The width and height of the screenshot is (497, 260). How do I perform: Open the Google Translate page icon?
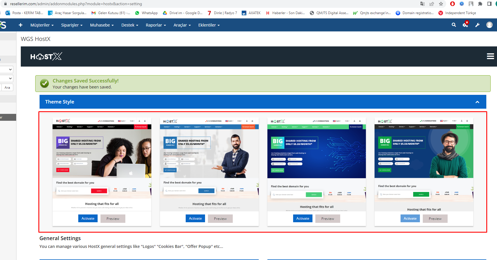422,4
